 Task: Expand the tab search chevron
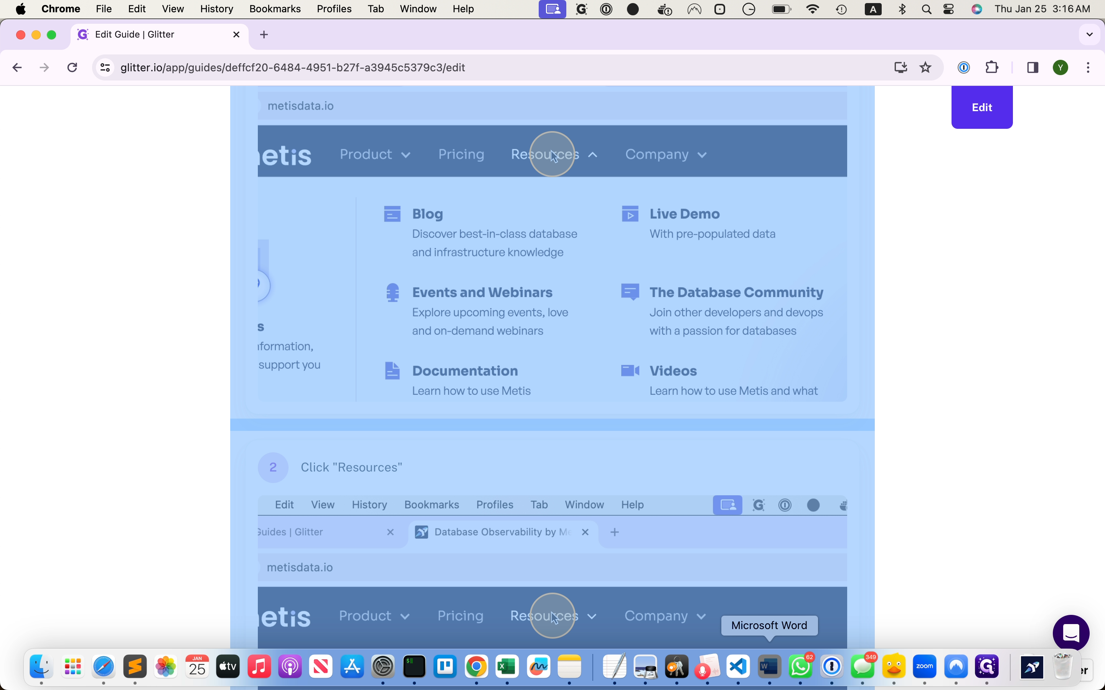pyautogui.click(x=1090, y=34)
